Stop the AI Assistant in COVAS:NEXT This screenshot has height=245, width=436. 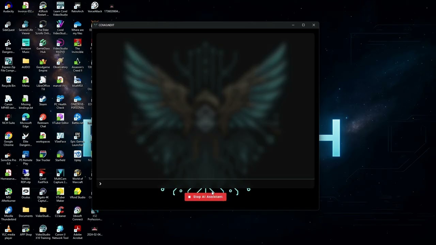pyautogui.click(x=205, y=197)
